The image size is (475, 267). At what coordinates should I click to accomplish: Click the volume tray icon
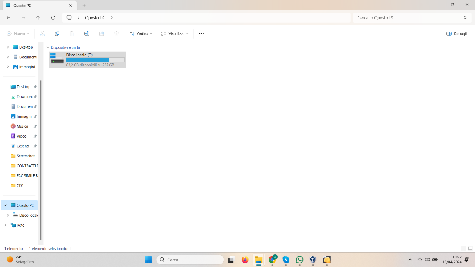click(x=427, y=260)
